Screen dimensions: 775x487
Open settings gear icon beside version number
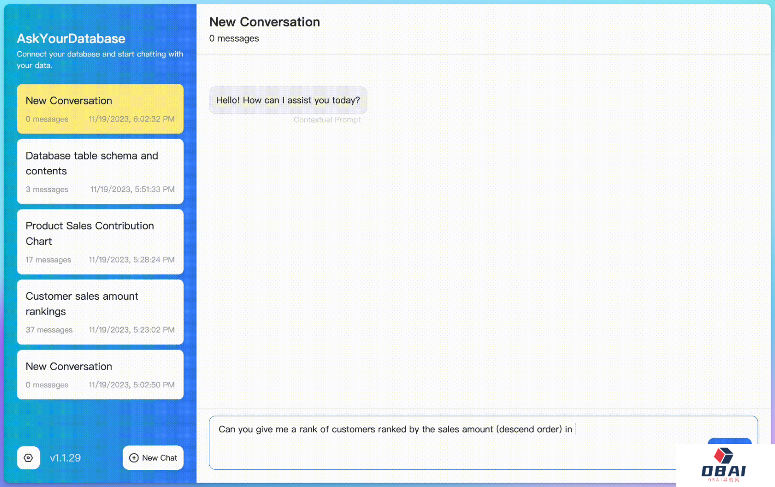[28, 458]
